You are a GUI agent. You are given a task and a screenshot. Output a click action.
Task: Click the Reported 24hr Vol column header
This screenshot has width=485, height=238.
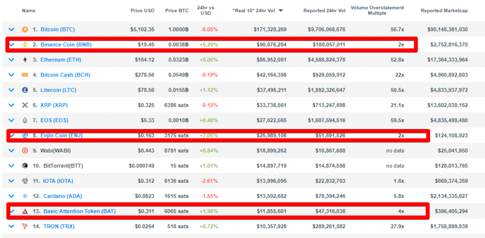(324, 10)
